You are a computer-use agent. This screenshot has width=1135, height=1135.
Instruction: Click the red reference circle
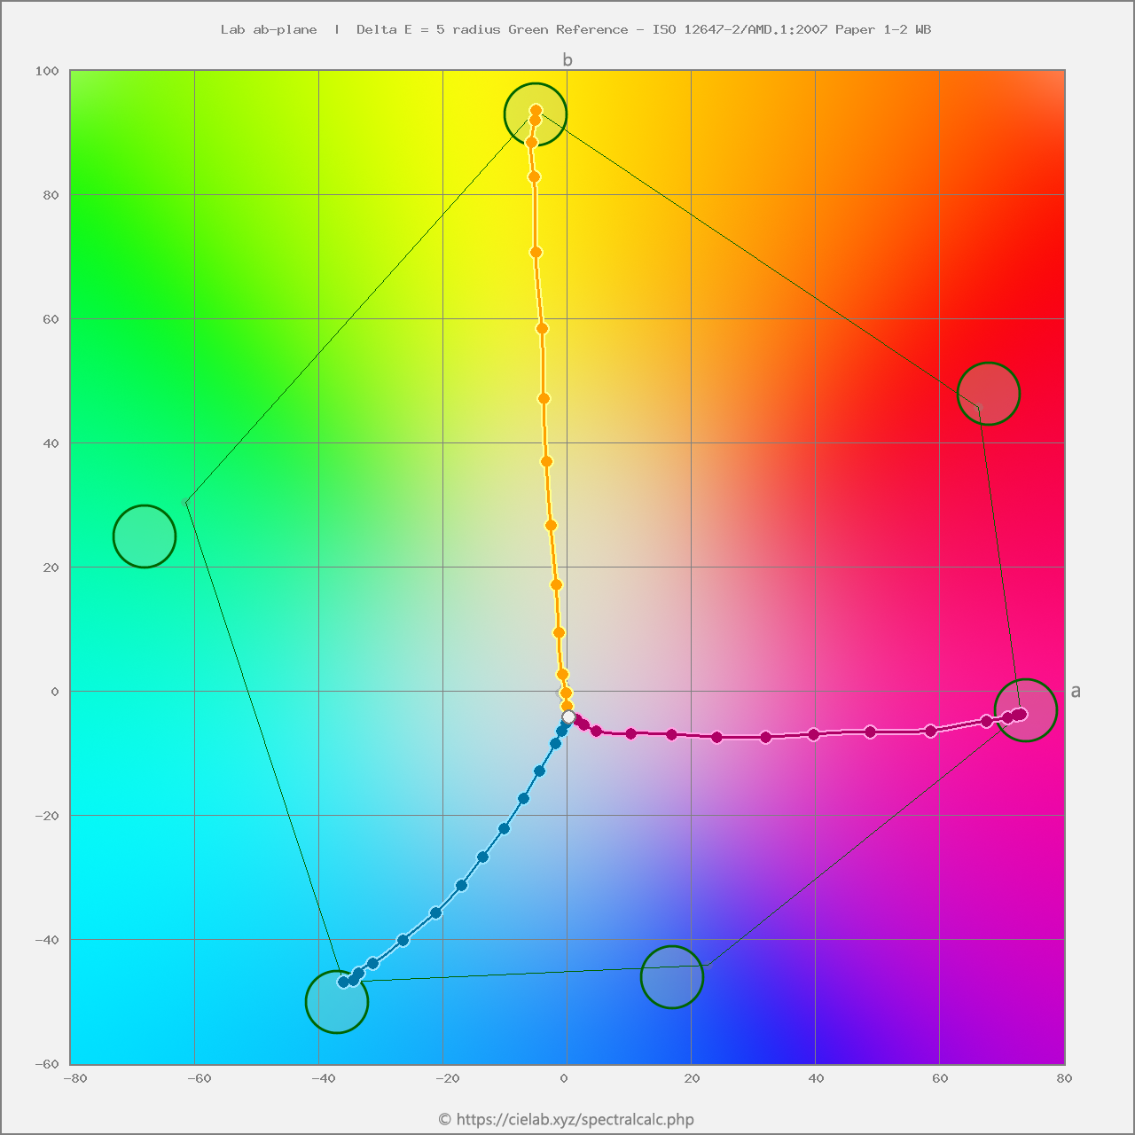point(989,394)
